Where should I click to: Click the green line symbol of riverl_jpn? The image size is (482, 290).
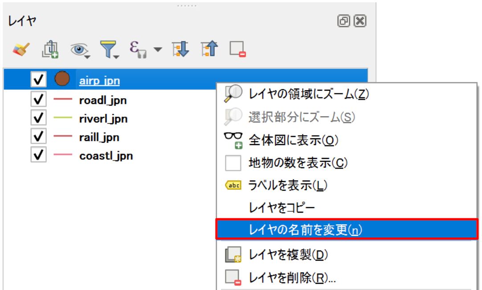(x=63, y=117)
